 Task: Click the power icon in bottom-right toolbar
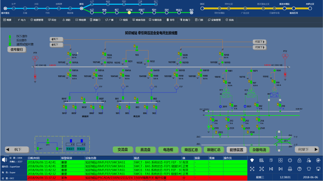[x=290, y=160]
